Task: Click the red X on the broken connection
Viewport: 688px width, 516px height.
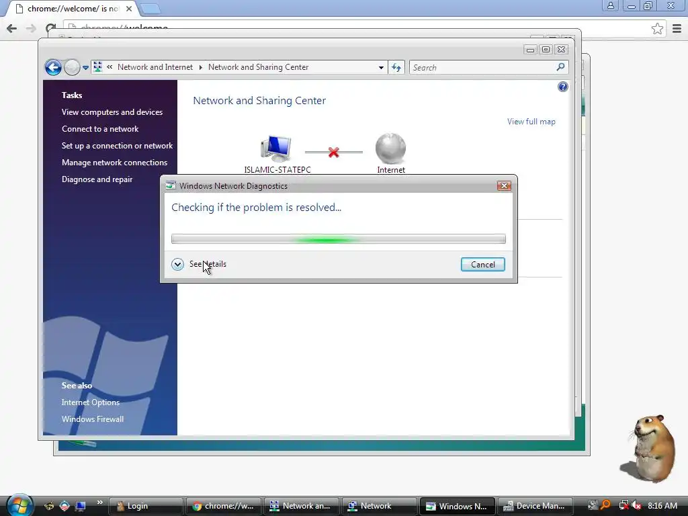Action: [333, 153]
